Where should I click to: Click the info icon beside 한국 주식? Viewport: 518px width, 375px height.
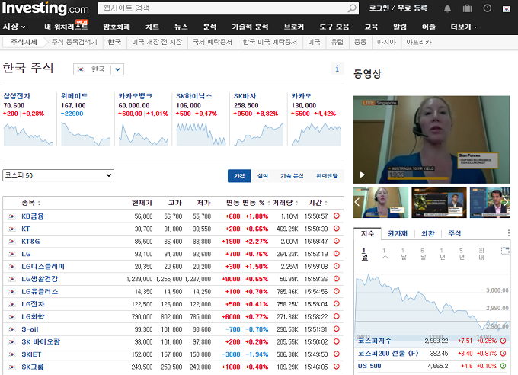point(337,69)
